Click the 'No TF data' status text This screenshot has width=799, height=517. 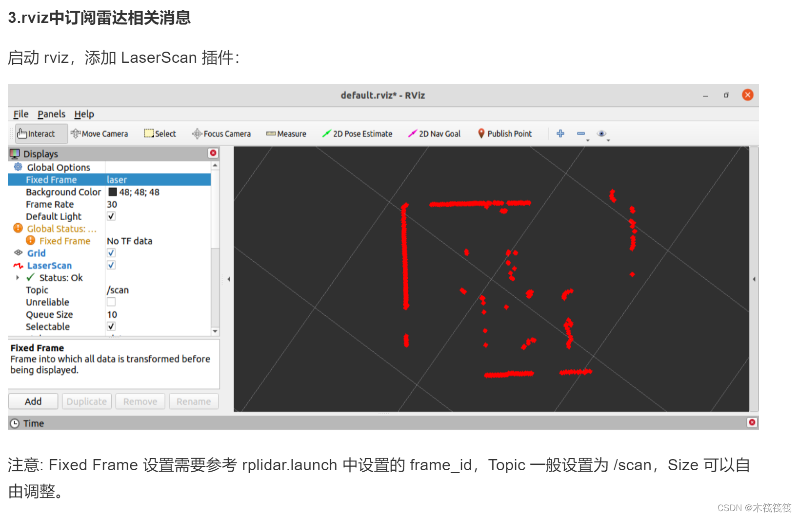pos(129,241)
